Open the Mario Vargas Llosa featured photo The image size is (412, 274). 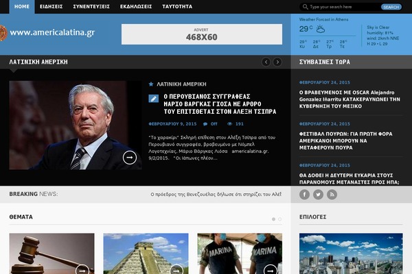tap(76, 125)
